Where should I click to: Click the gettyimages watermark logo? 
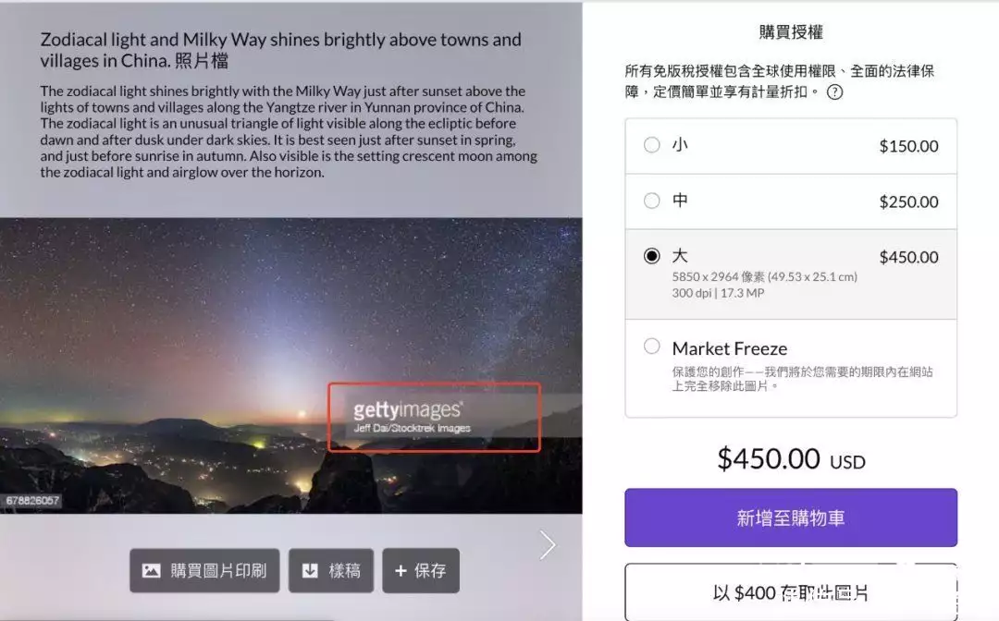point(408,409)
